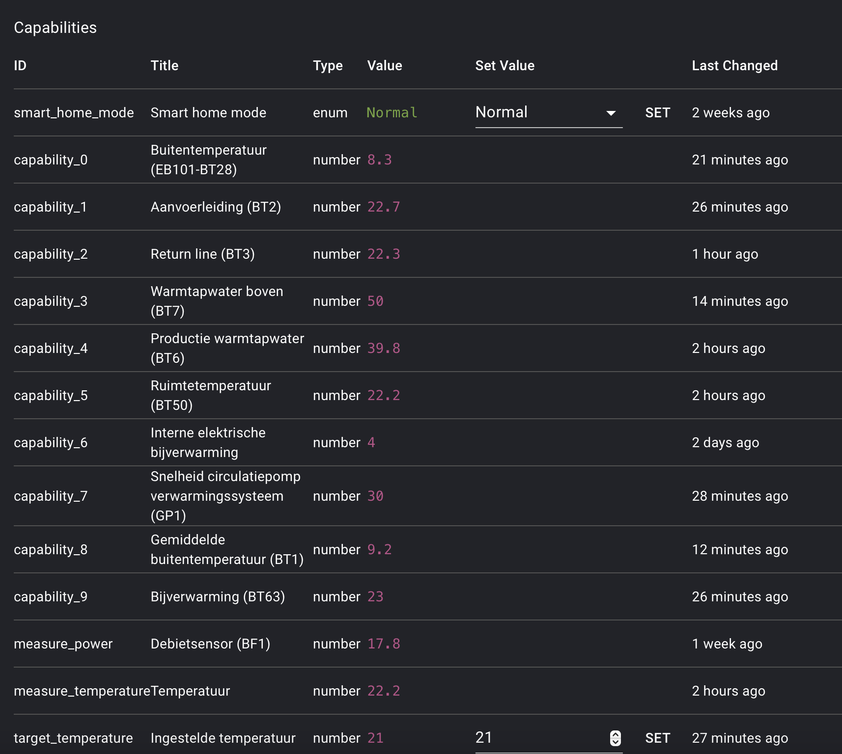Click the green Normal value text
The height and width of the screenshot is (754, 842).
pyautogui.click(x=392, y=113)
